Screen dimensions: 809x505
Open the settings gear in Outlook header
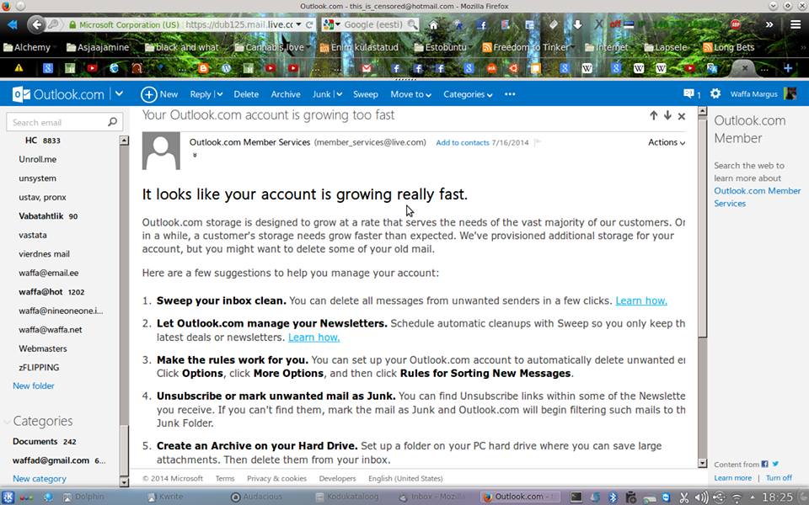(715, 93)
